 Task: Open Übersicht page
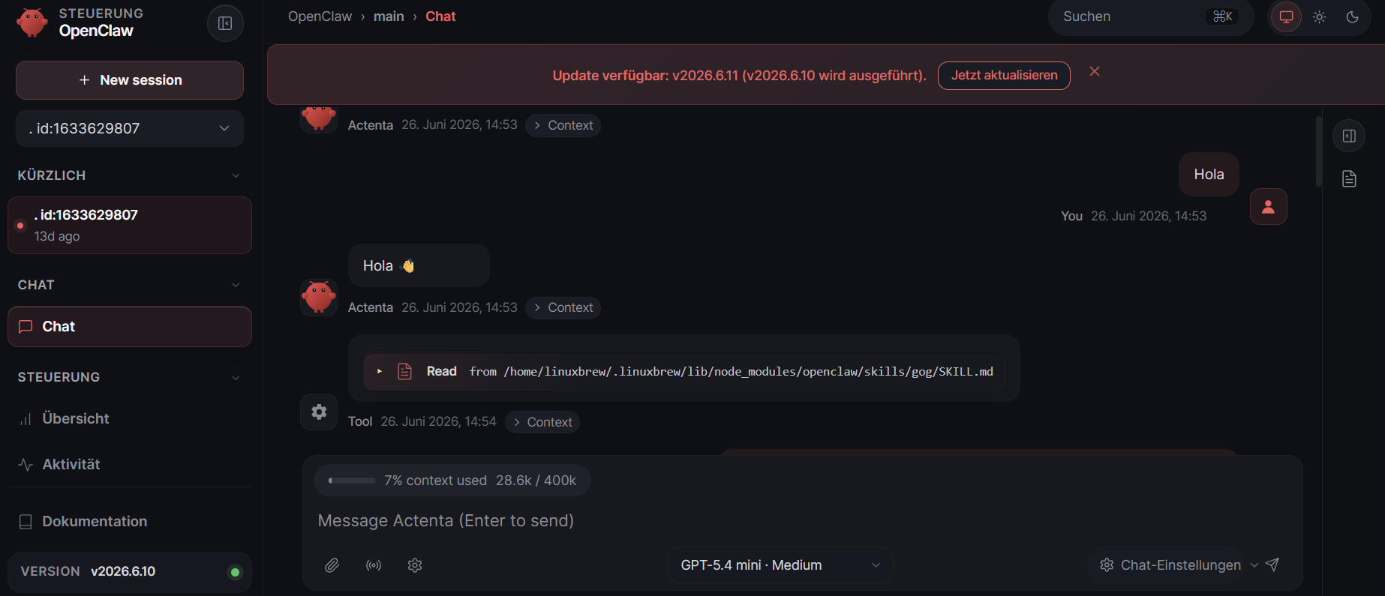[130, 418]
